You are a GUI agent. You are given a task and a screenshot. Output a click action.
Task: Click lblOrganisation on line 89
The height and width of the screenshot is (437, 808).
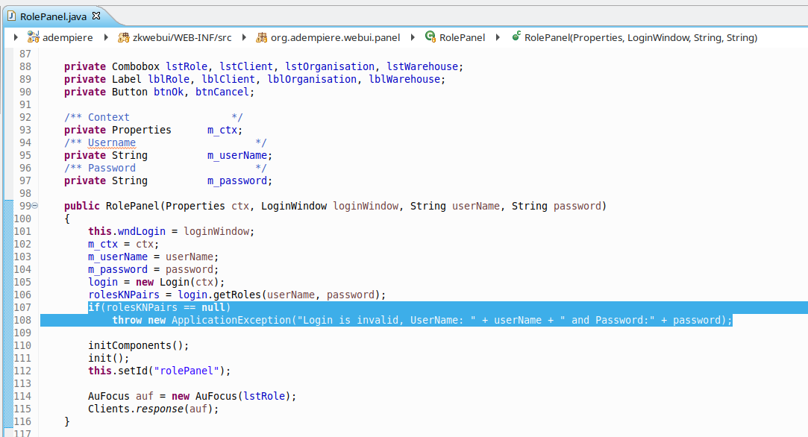(x=312, y=79)
